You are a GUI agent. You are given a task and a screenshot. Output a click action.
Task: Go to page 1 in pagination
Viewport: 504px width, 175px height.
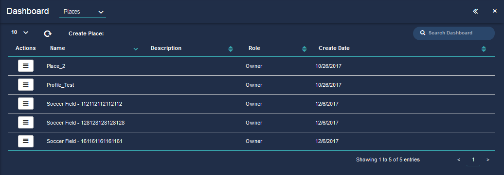point(473,159)
